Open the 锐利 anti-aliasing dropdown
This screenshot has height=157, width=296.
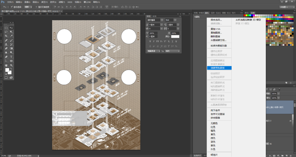173,51
